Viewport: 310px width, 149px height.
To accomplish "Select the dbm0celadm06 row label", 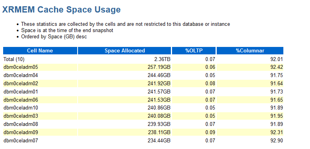I will (20, 100).
